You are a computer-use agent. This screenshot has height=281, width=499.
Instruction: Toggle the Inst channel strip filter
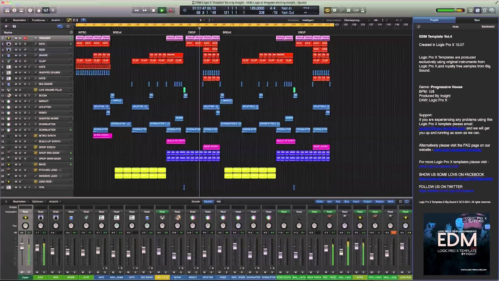coord(329,201)
